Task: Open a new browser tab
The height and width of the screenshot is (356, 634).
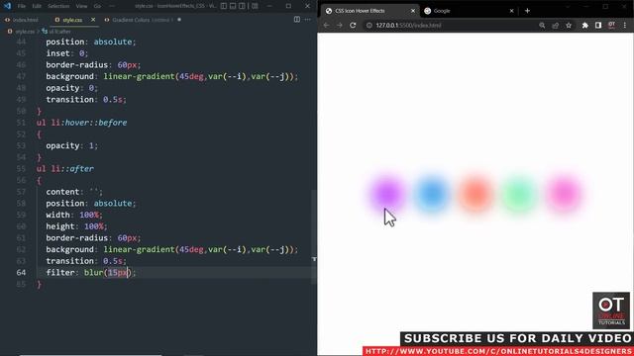Action: click(527, 11)
